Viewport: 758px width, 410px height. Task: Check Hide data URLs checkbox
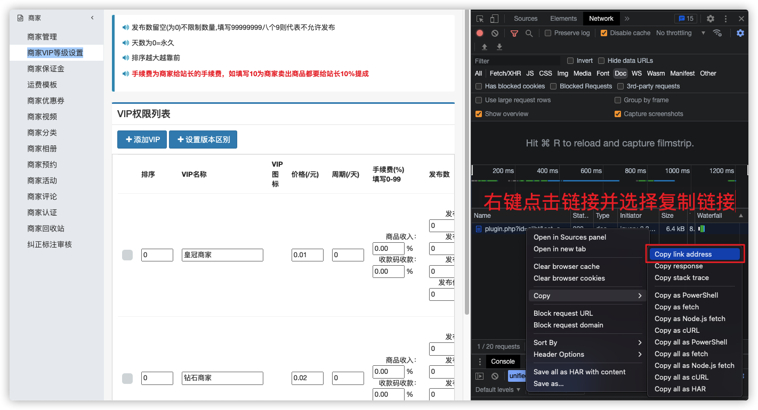click(601, 61)
